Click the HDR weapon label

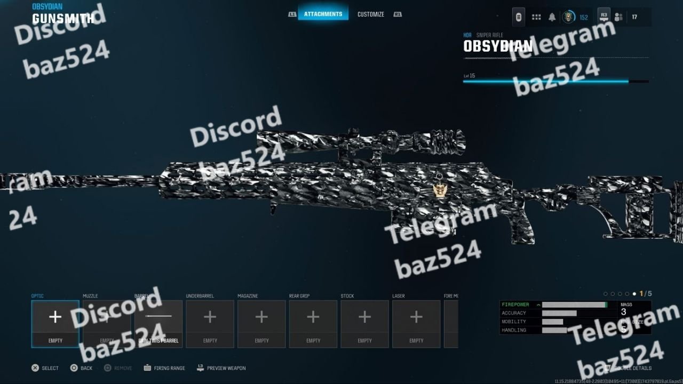467,35
